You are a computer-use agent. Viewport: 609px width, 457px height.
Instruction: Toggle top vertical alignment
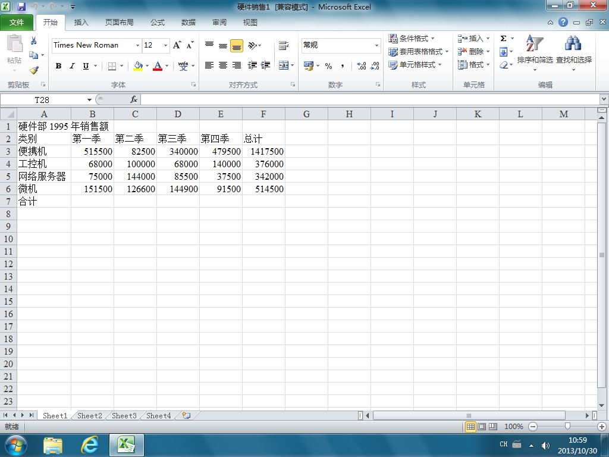(209, 45)
